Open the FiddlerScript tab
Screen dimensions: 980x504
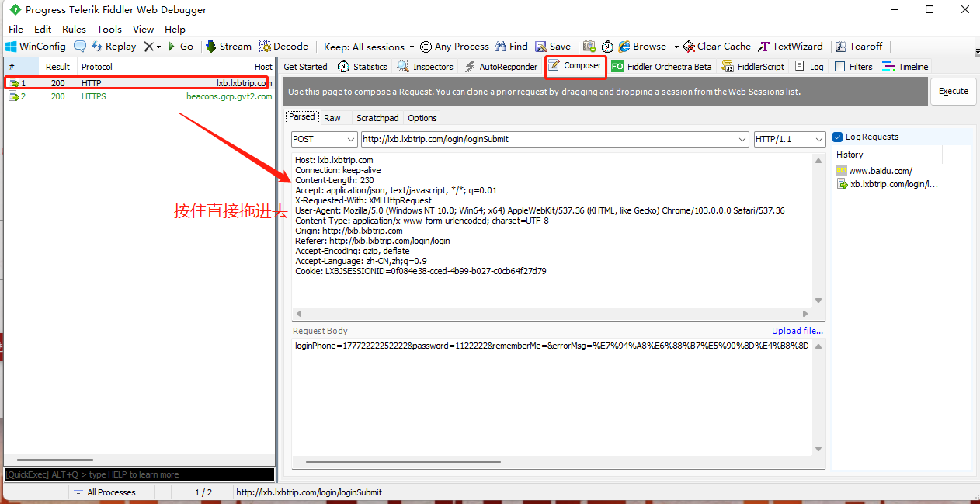pos(752,67)
